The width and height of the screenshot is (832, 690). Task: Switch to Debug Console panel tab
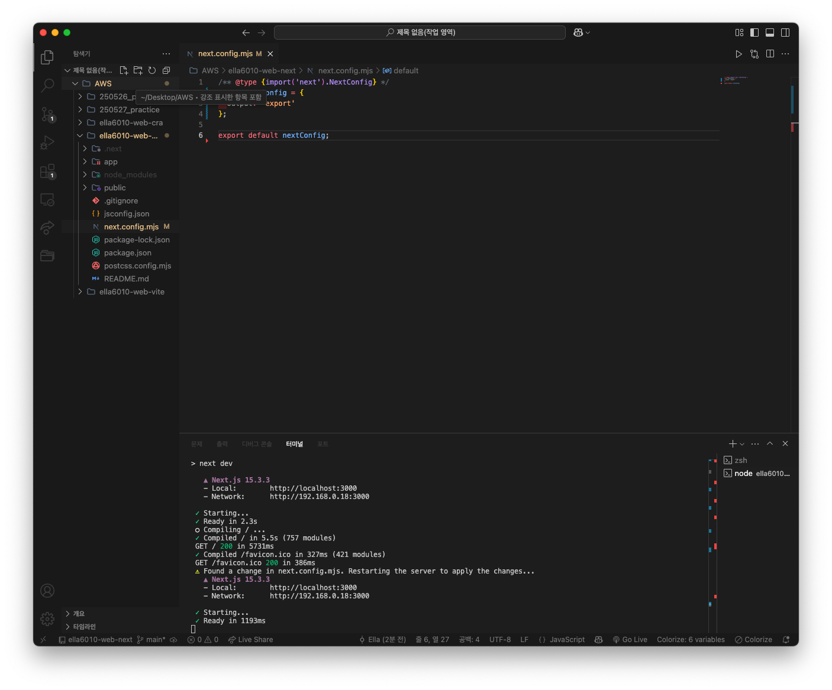[x=257, y=444]
